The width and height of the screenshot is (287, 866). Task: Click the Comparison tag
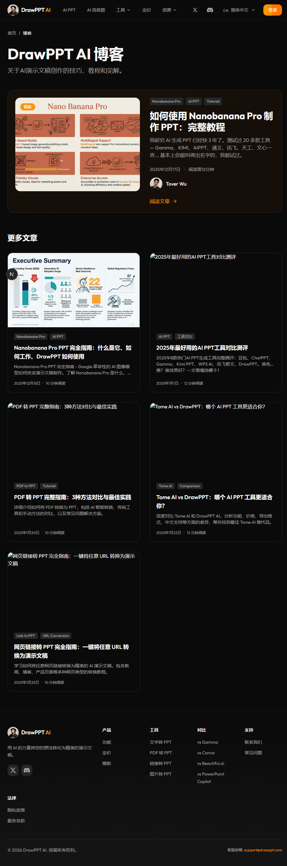pyautogui.click(x=190, y=486)
